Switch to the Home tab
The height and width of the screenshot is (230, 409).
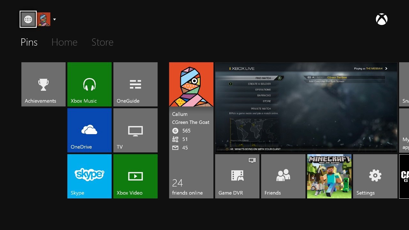64,42
